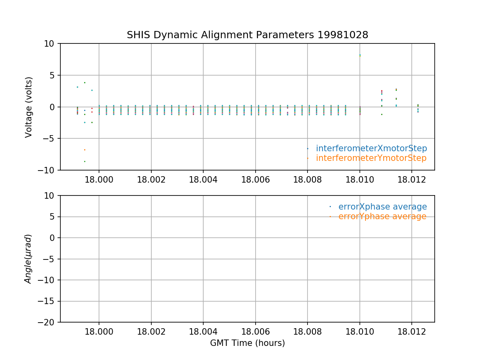
Task: Click the 18.000 tick under the upper plot
Action: [99, 179]
